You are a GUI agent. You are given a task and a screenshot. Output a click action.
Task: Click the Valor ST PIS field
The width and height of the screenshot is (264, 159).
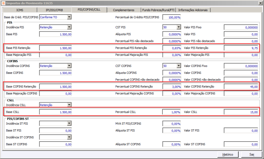click(241, 131)
